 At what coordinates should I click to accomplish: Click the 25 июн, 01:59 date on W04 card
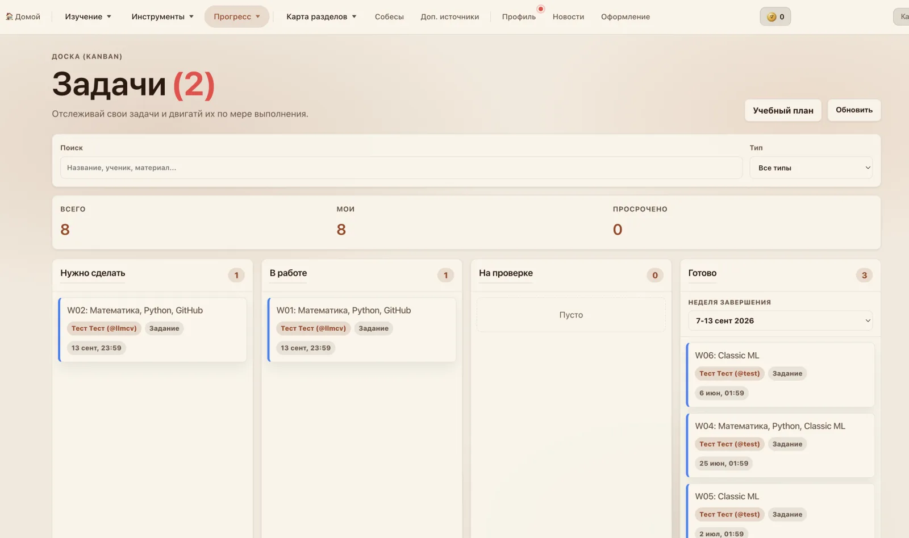tap(724, 464)
